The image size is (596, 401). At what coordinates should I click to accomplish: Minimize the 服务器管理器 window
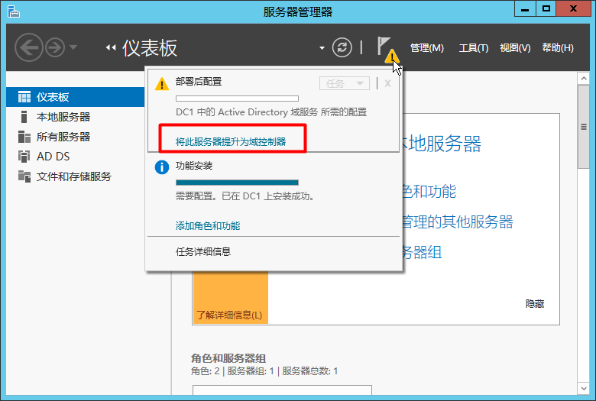525,8
